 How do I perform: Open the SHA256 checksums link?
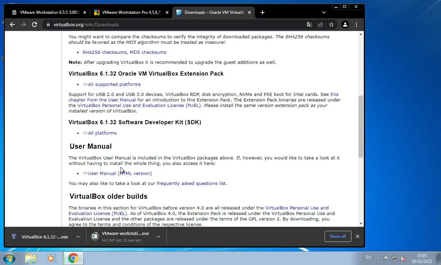point(104,52)
